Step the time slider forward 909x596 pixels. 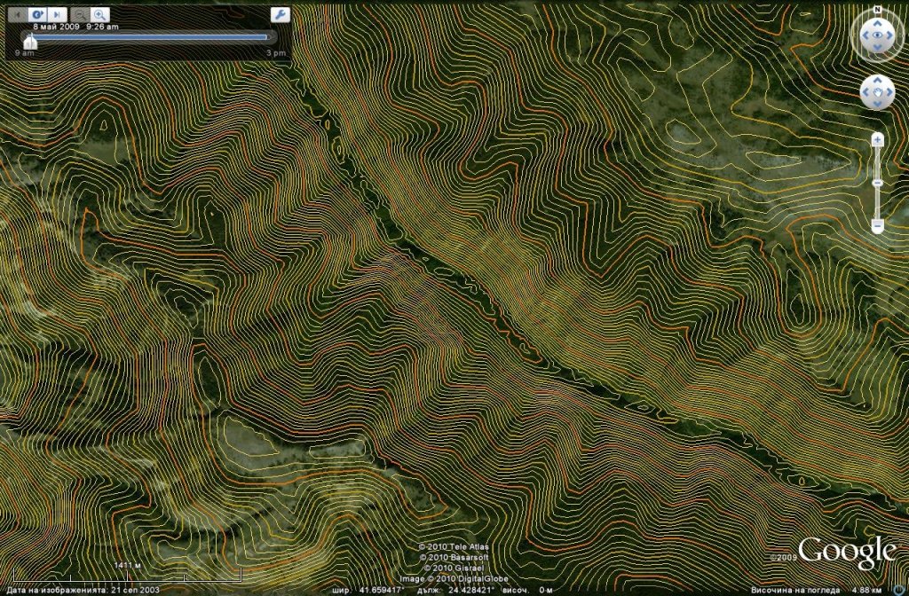tap(57, 15)
